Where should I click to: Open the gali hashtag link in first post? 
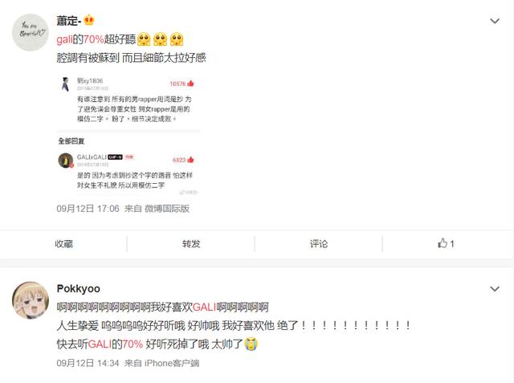click(x=64, y=39)
